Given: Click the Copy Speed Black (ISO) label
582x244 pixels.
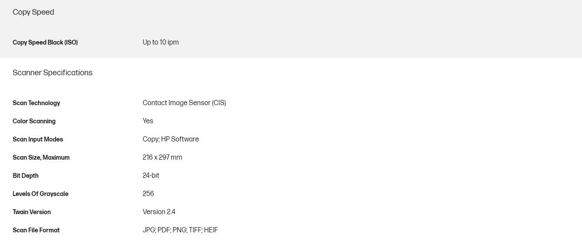Looking at the screenshot, I should pyautogui.click(x=45, y=42).
